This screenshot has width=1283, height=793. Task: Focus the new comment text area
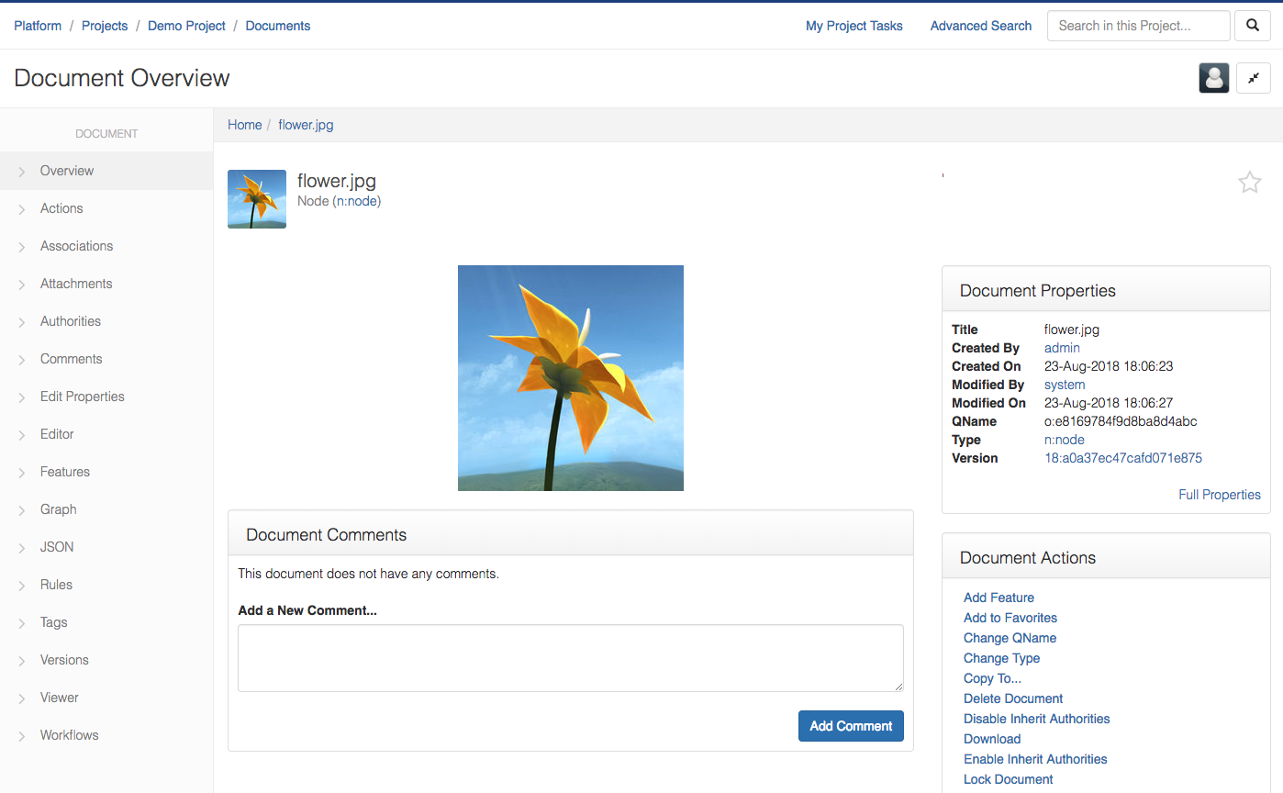coord(571,658)
